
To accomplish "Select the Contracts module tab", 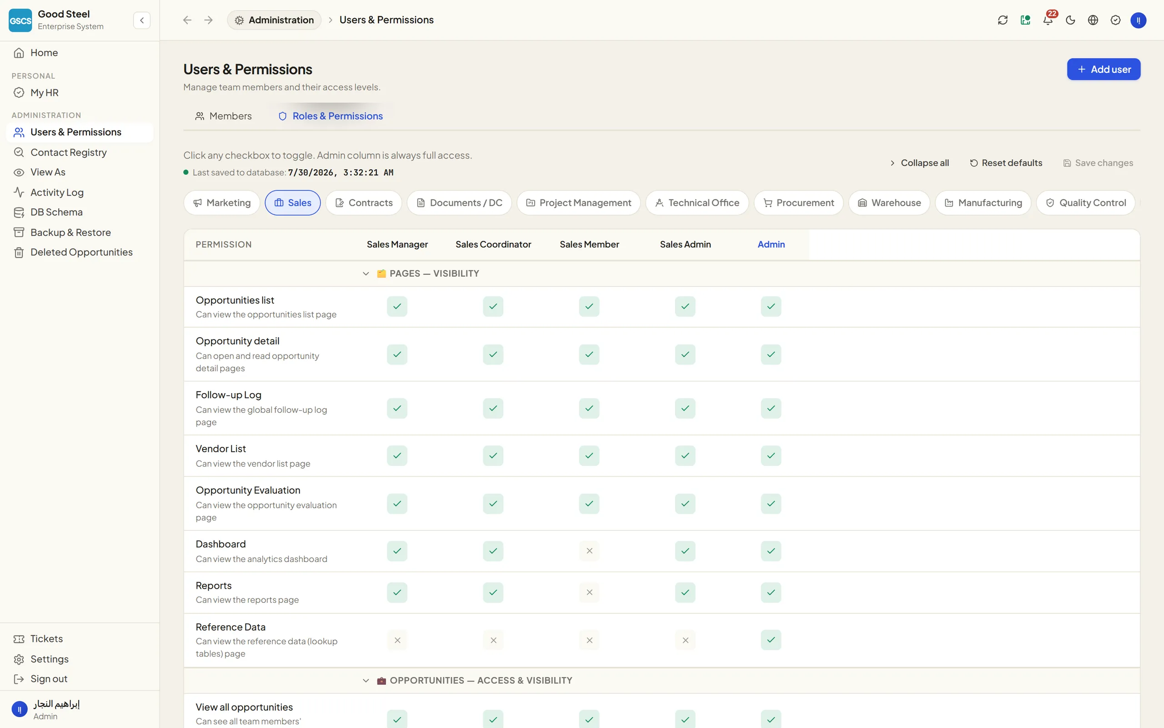I will [x=364, y=203].
